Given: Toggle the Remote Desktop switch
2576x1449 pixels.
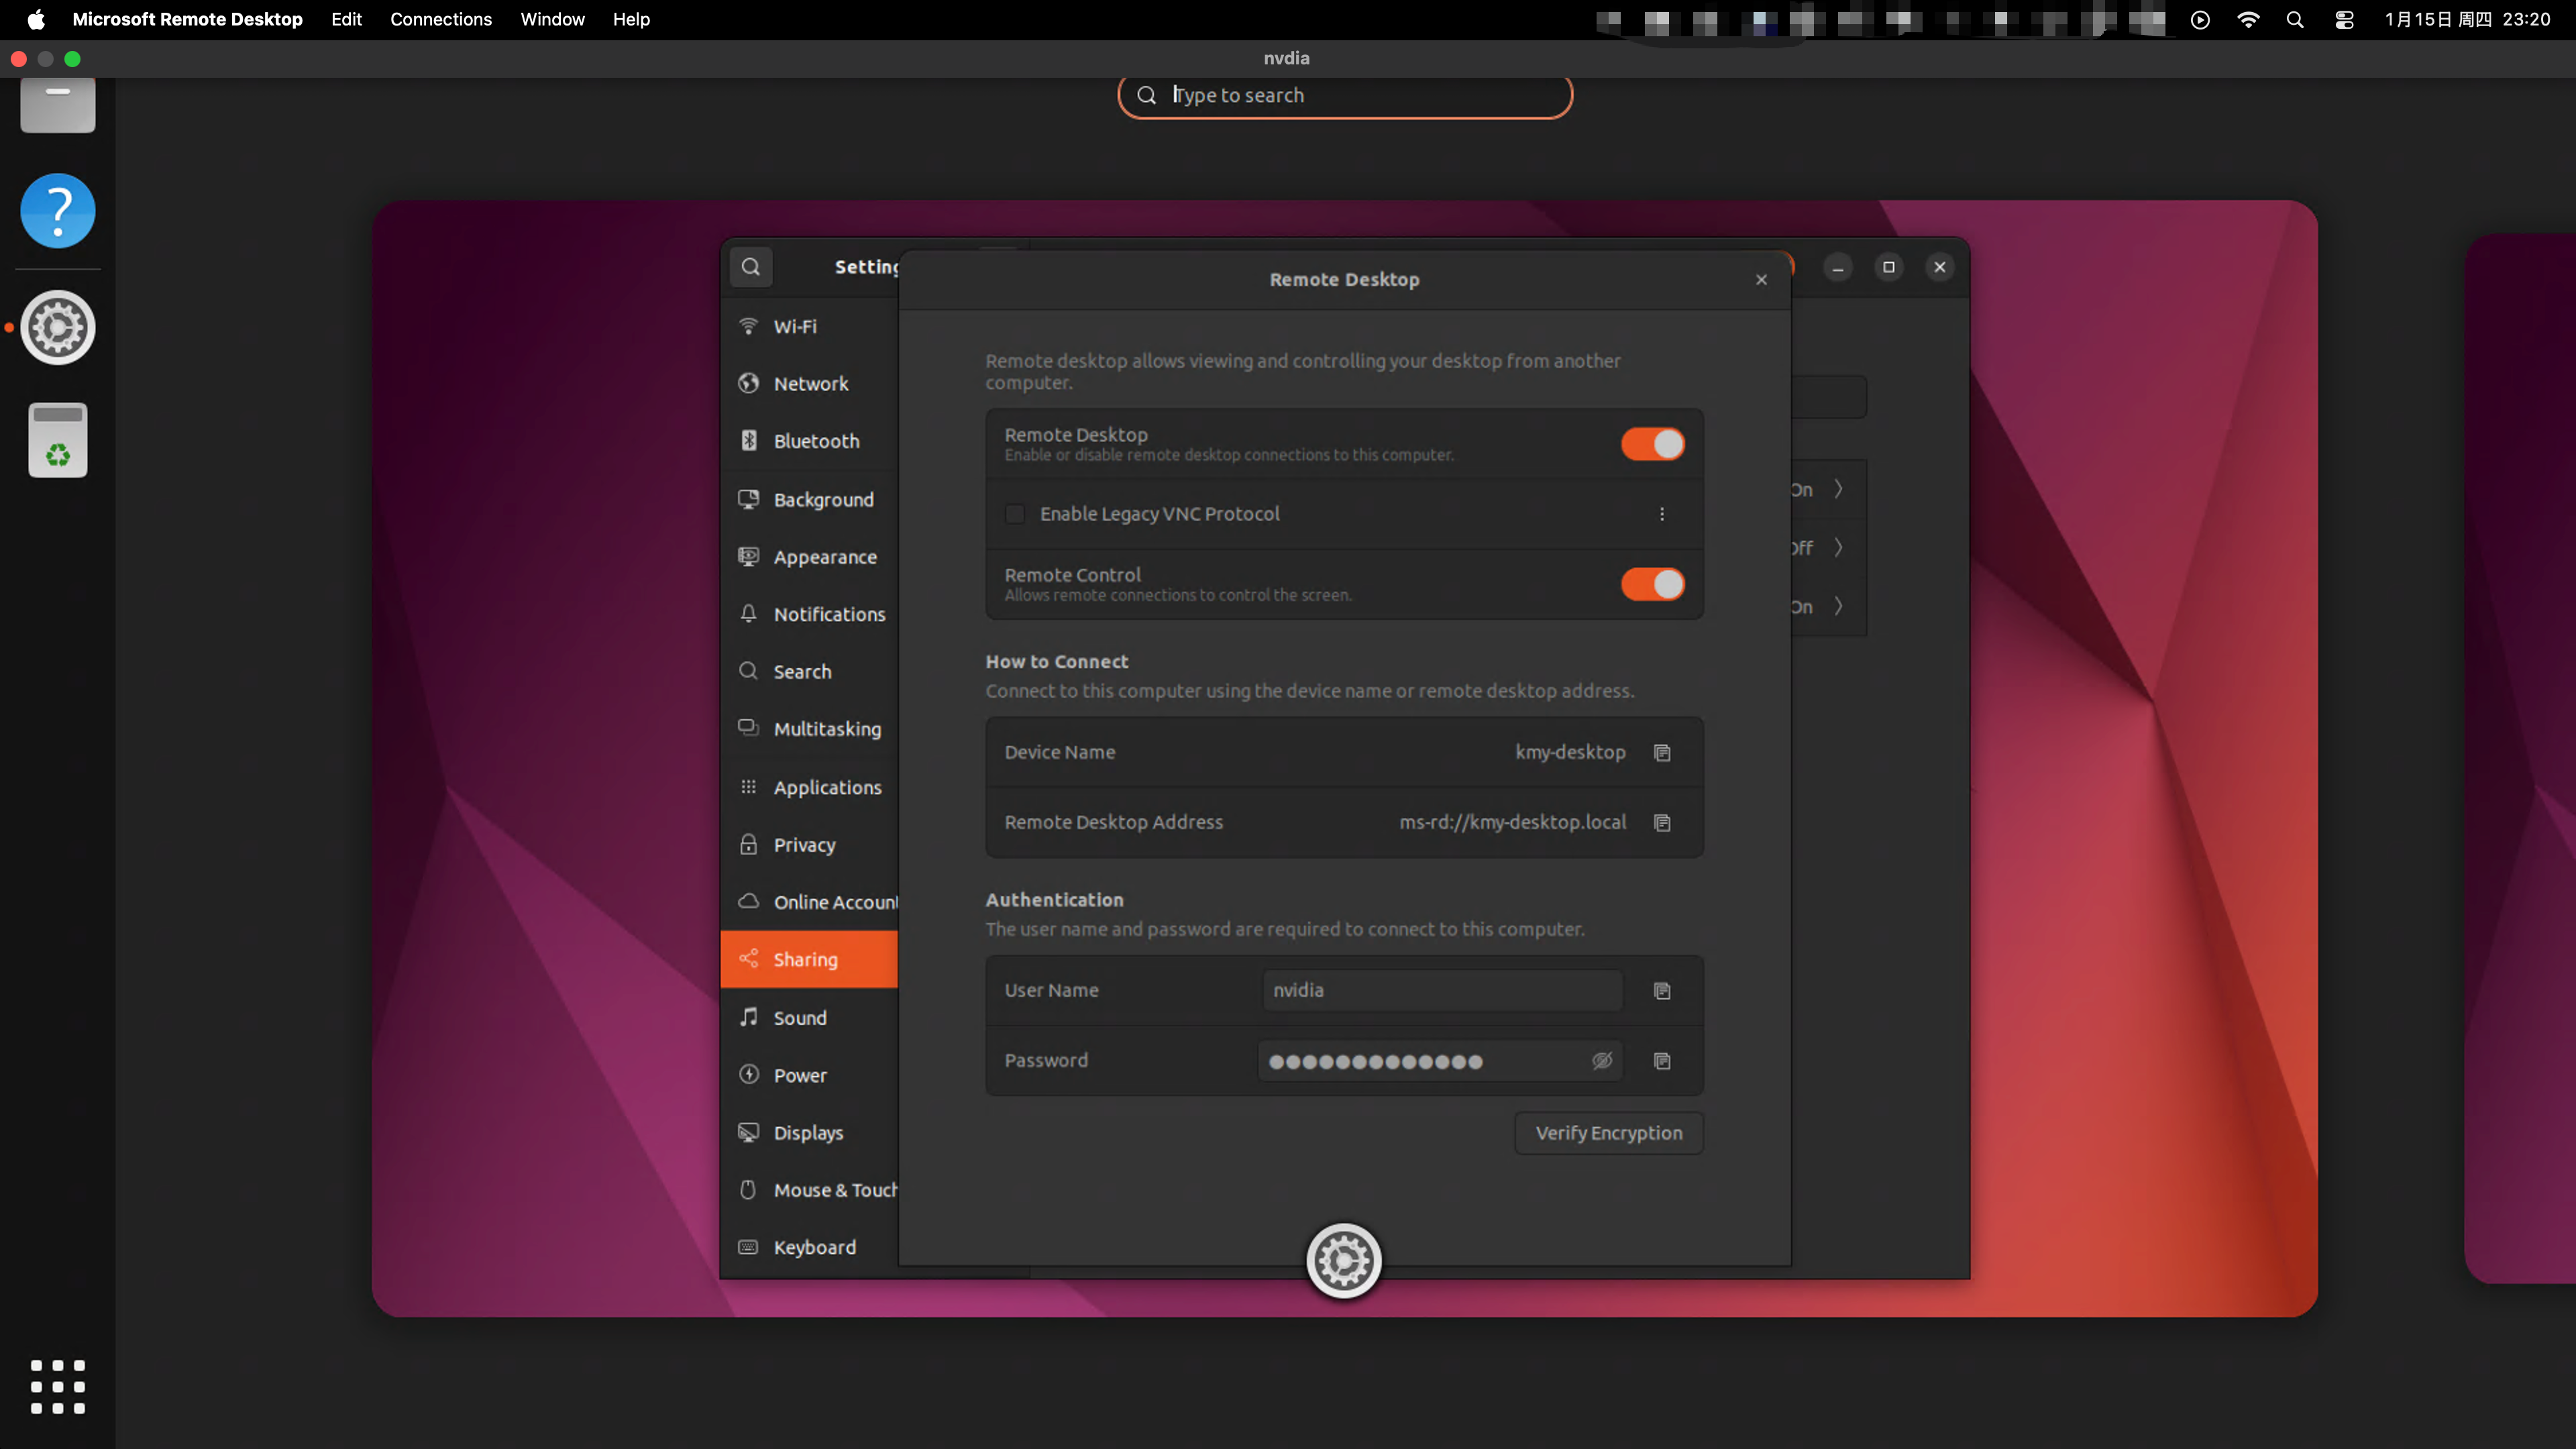Looking at the screenshot, I should click(x=1652, y=444).
